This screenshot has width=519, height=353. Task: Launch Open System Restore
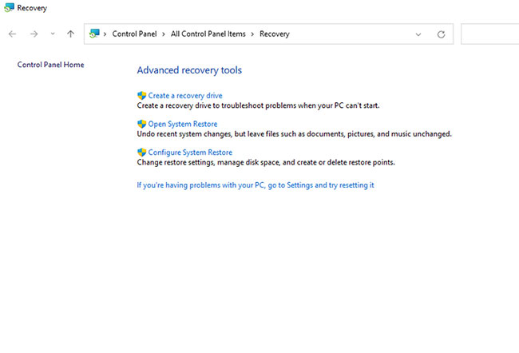(x=183, y=124)
